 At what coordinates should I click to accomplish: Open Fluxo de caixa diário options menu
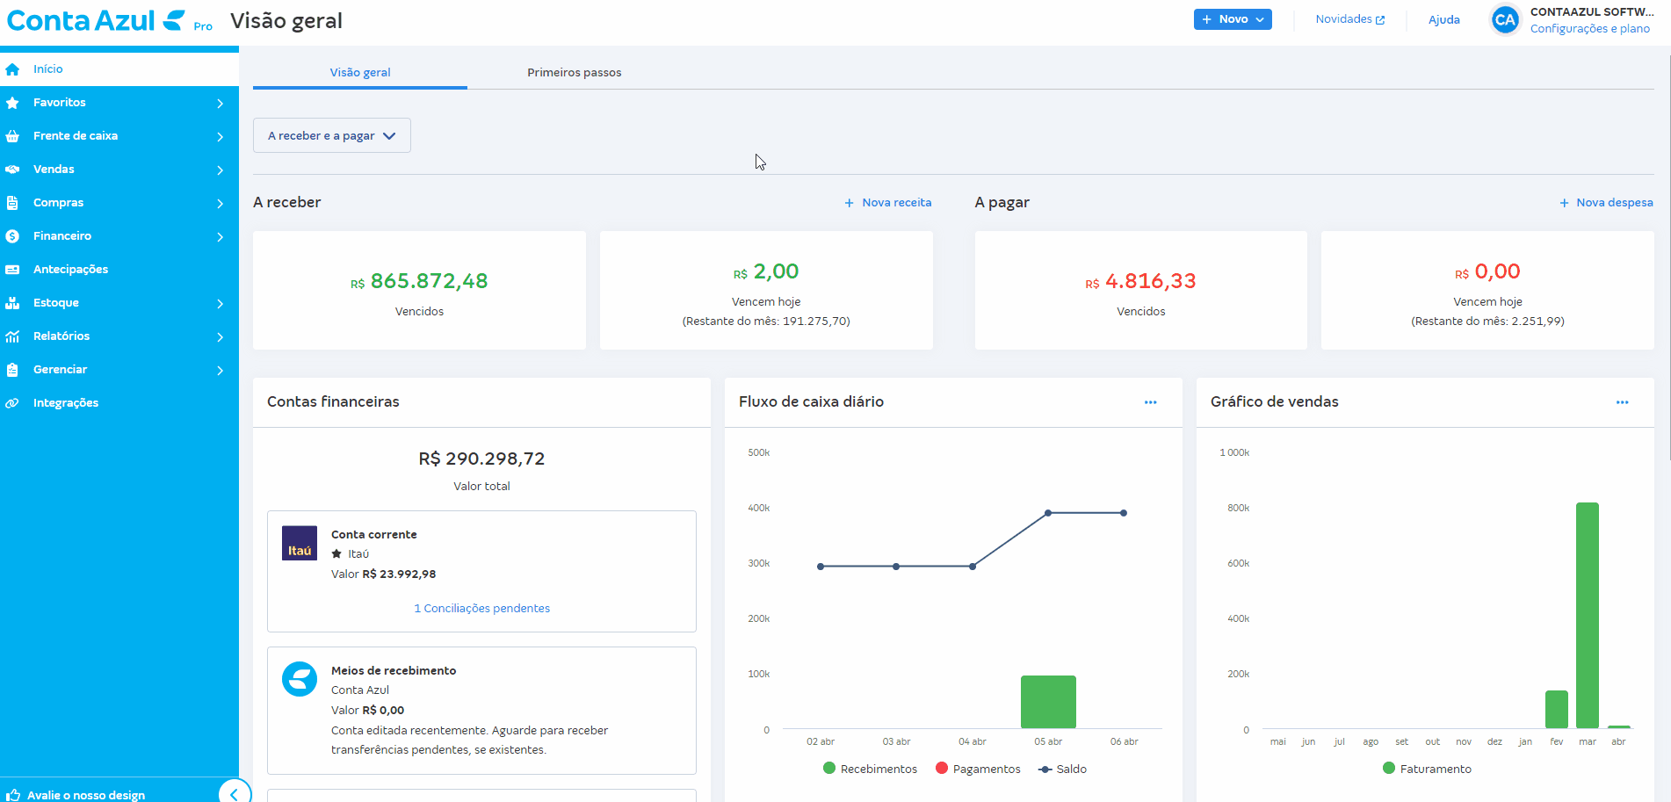point(1150,402)
